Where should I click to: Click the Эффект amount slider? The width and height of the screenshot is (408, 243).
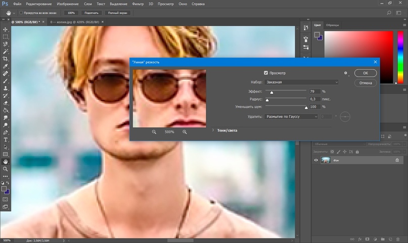point(286,91)
